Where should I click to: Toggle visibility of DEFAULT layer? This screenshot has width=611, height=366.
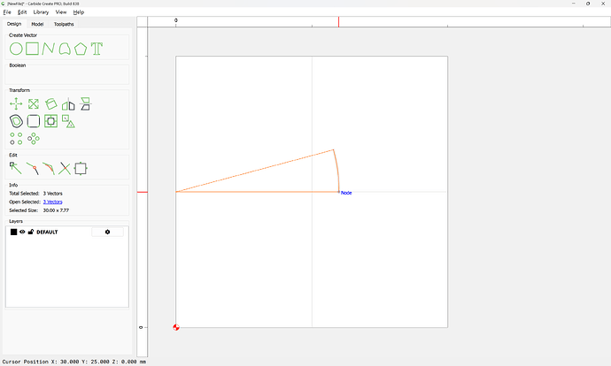click(x=22, y=232)
